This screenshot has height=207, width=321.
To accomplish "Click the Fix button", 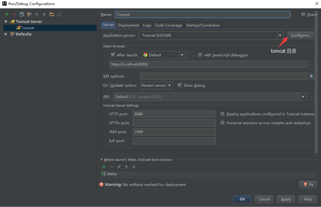I will coord(308,185).
